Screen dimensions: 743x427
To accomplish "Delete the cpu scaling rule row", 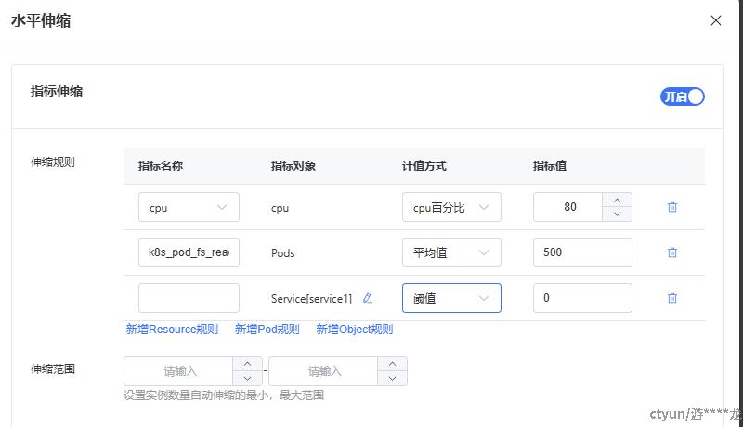I will coord(672,207).
